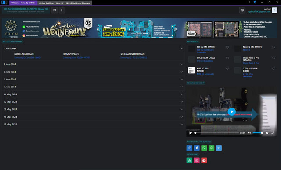Favorite the Z Flip 3 5G recent file
Screen dimensions: 281x170
pyautogui.click(x=274, y=69)
